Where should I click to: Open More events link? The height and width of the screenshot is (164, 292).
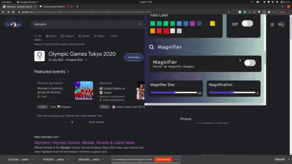click(96, 122)
